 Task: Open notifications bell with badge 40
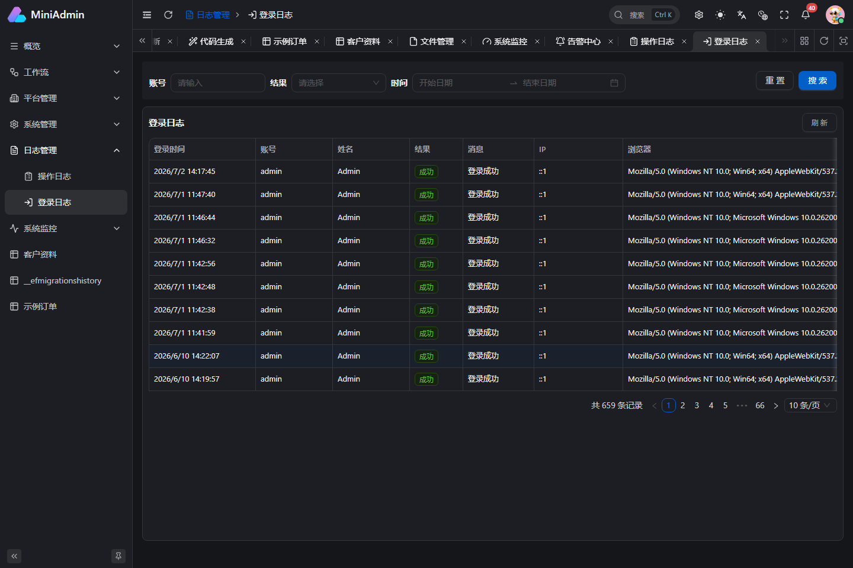tap(806, 15)
